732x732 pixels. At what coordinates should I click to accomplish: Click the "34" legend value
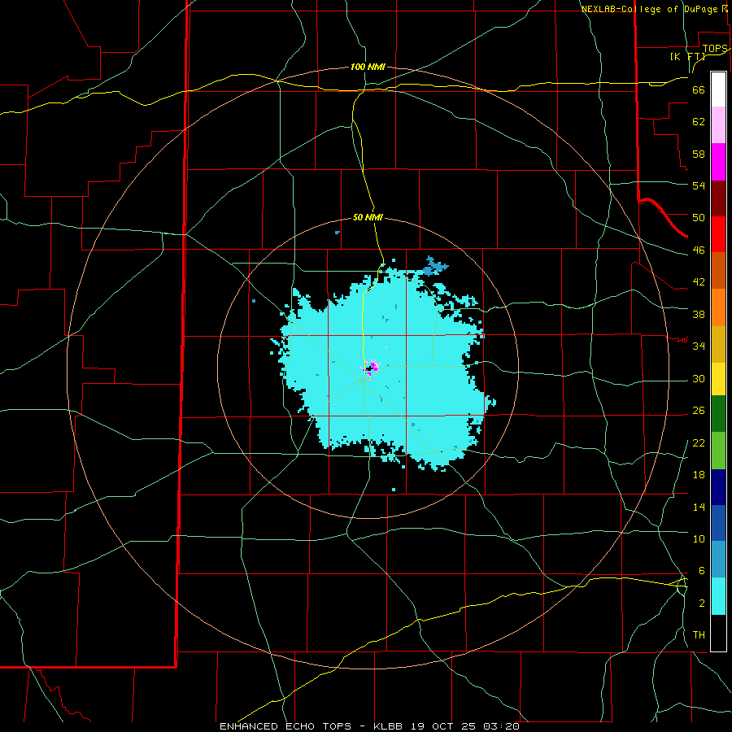pyautogui.click(x=699, y=346)
